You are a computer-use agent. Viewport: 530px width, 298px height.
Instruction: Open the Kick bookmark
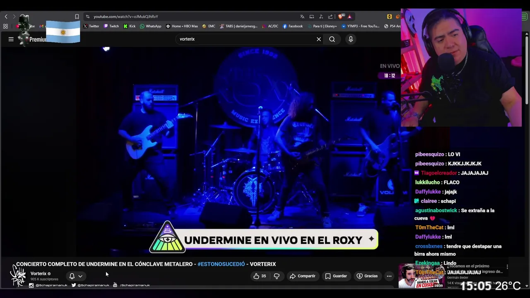coord(130,26)
